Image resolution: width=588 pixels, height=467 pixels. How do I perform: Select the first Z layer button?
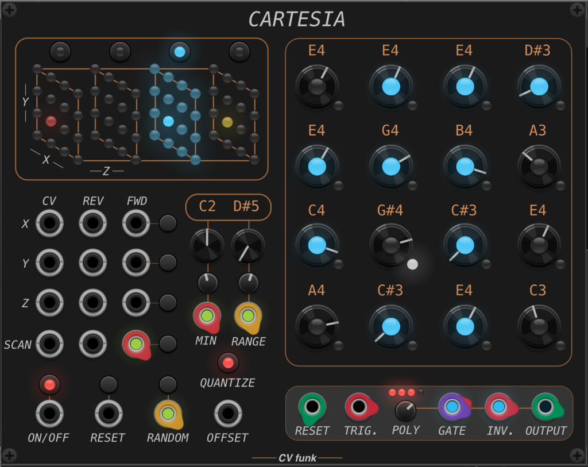[60, 52]
